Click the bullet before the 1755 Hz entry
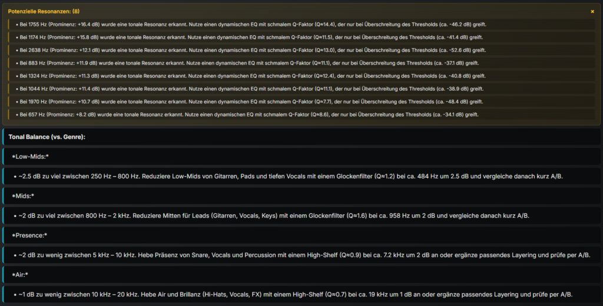The image size is (603, 306). 16,24
